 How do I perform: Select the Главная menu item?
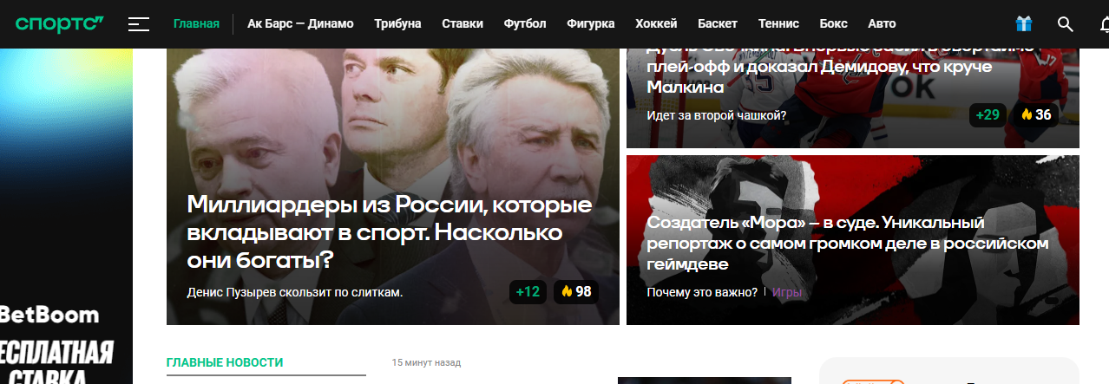(x=196, y=23)
